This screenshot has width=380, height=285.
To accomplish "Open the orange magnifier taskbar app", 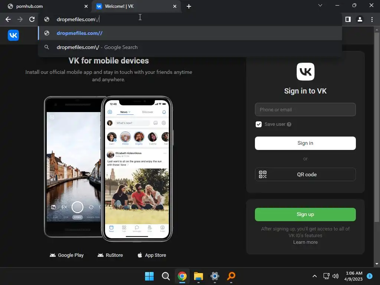I will click(231, 276).
